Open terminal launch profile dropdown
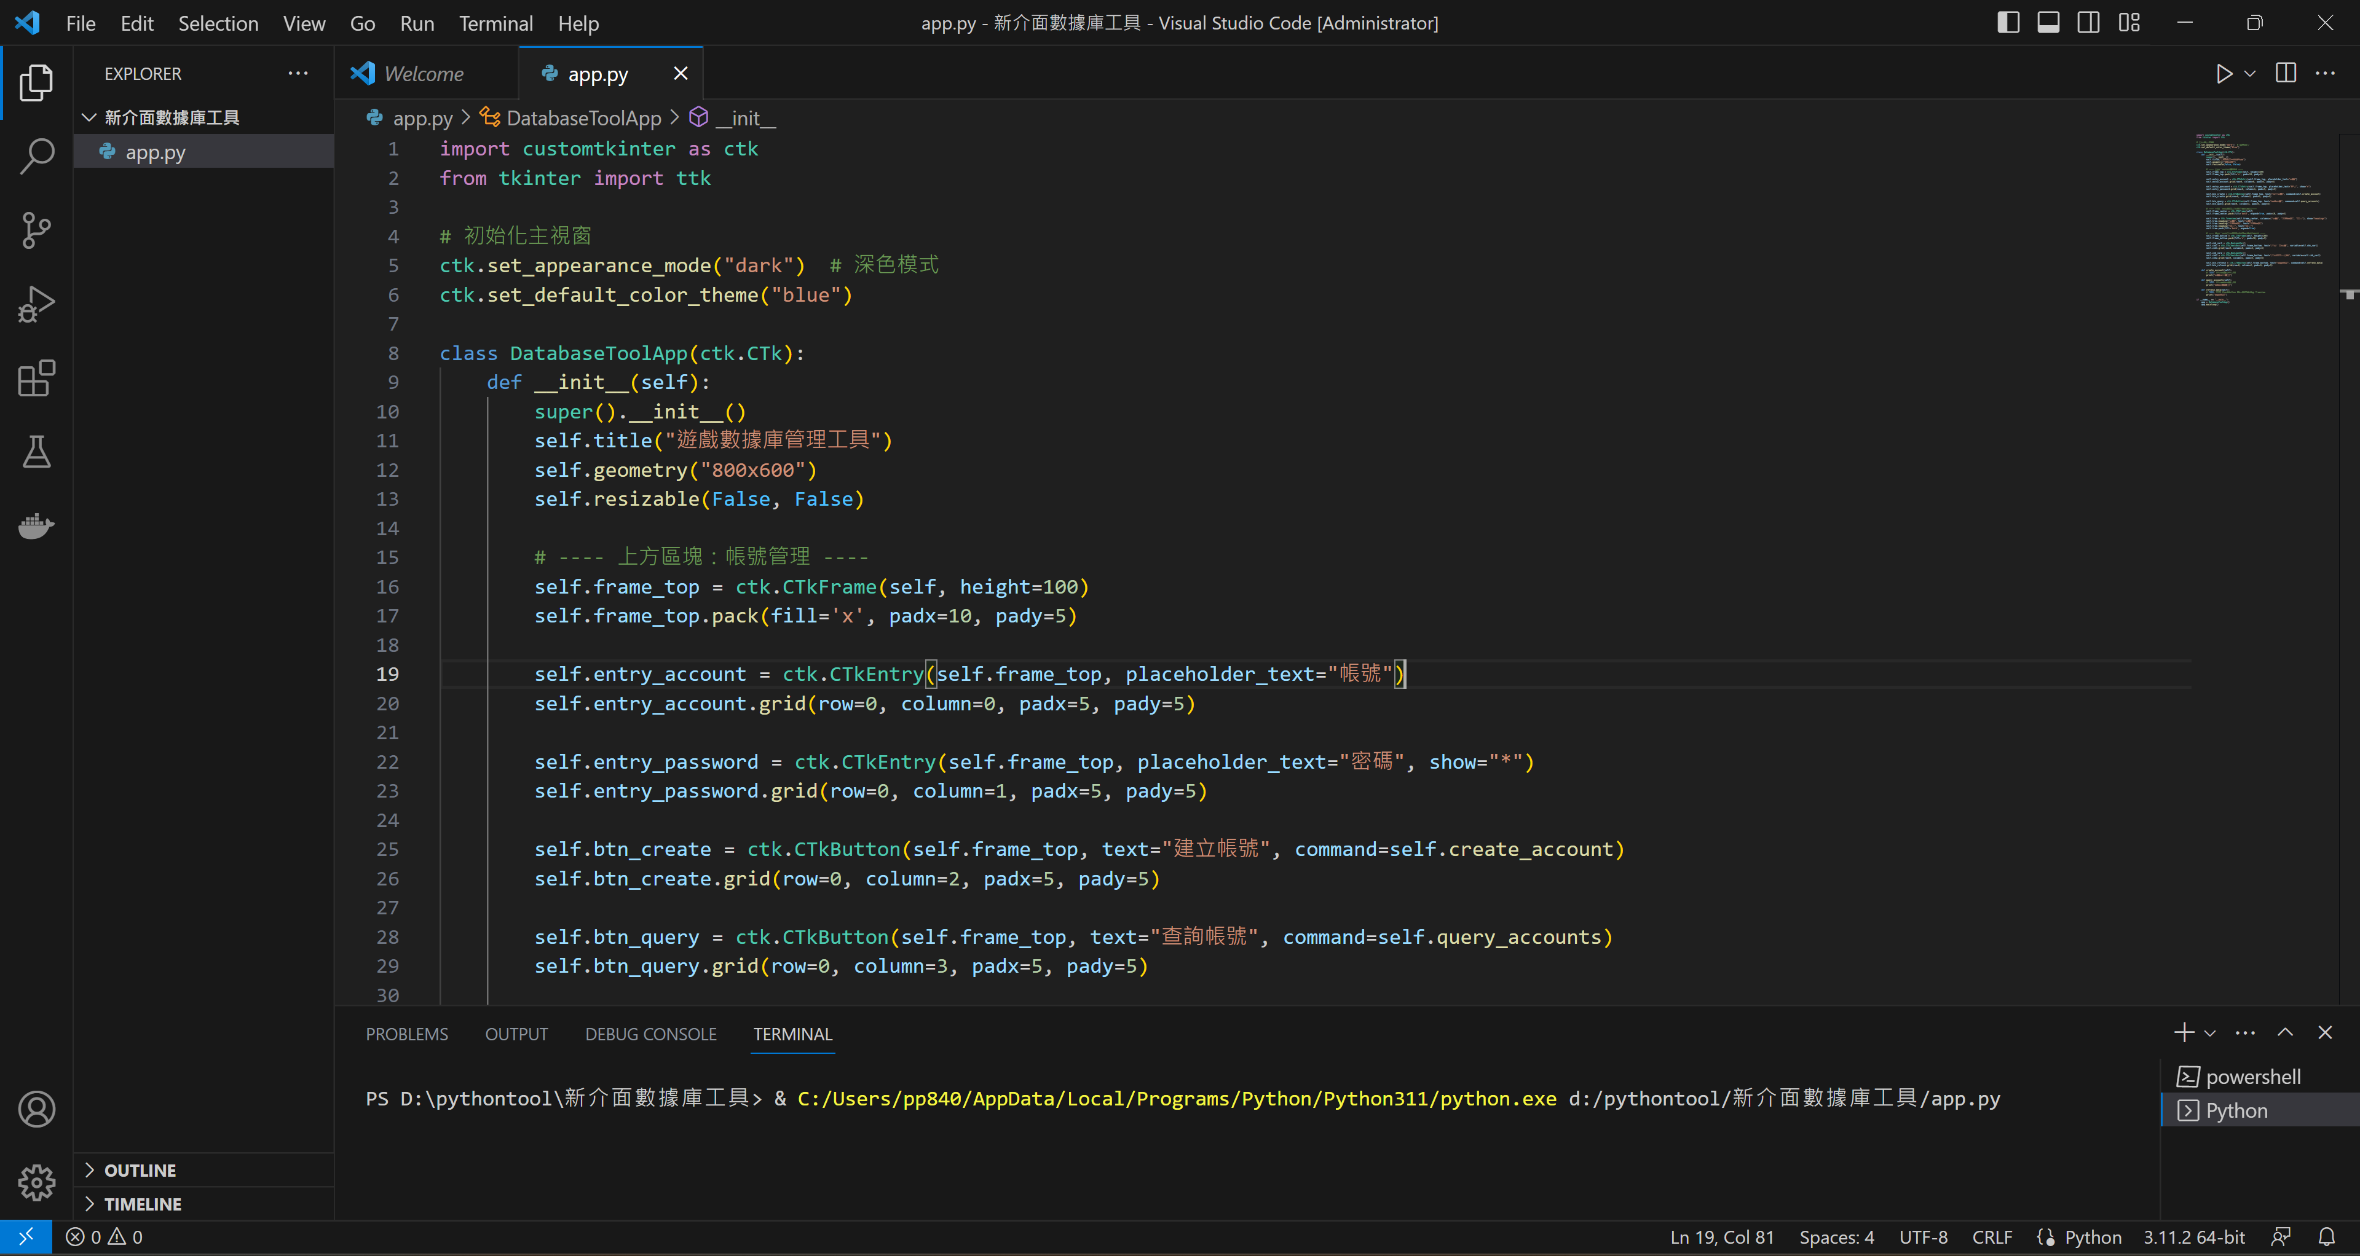The width and height of the screenshot is (2360, 1256). 2210,1032
